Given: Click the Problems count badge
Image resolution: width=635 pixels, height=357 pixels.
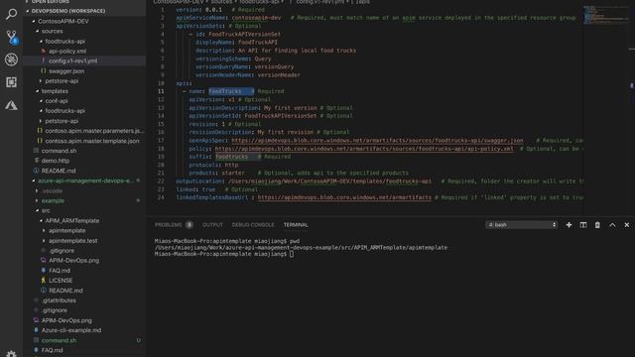Looking at the screenshot, I should [x=190, y=225].
